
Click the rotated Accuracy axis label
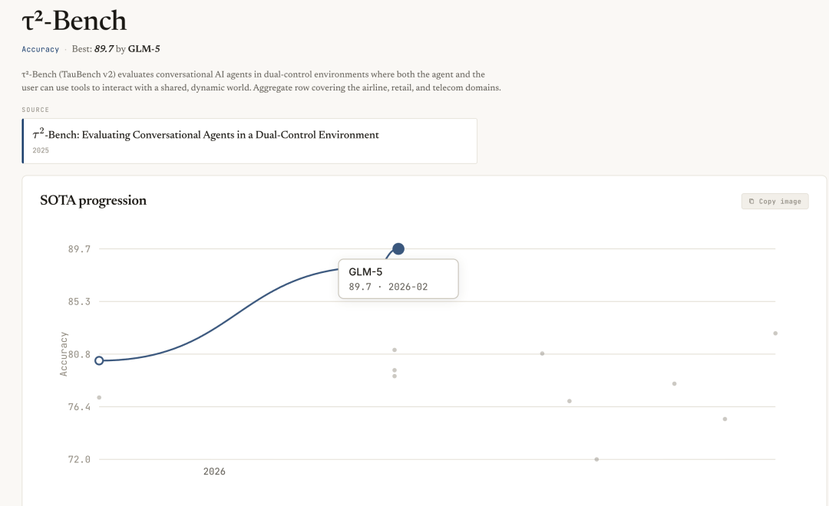64,354
